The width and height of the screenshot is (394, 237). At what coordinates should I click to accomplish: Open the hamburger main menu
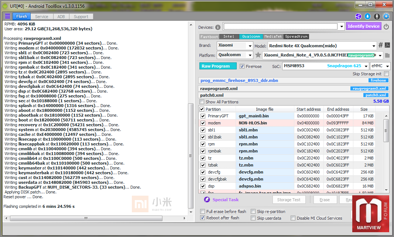pyautogui.click(x=7, y=16)
